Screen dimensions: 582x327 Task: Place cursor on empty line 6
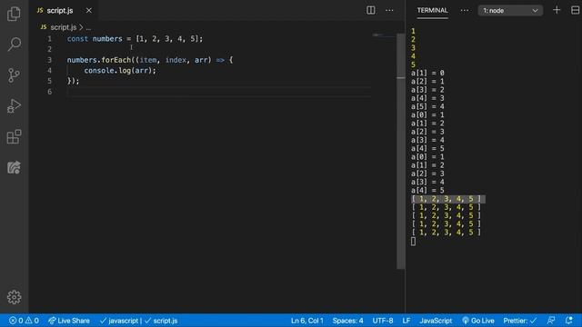pyautogui.click(x=219, y=92)
